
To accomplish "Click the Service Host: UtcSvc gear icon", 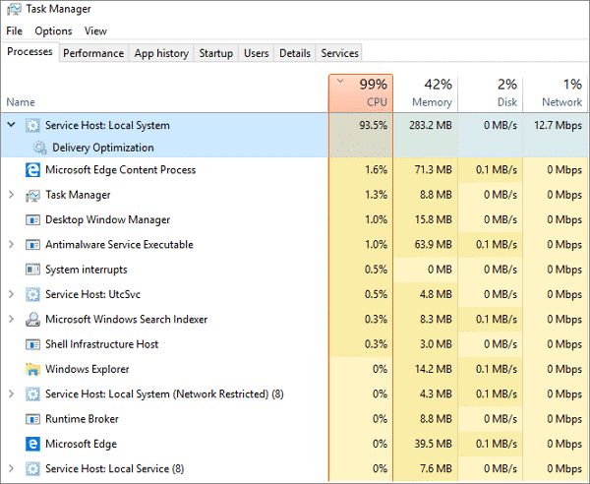I will 32,294.
